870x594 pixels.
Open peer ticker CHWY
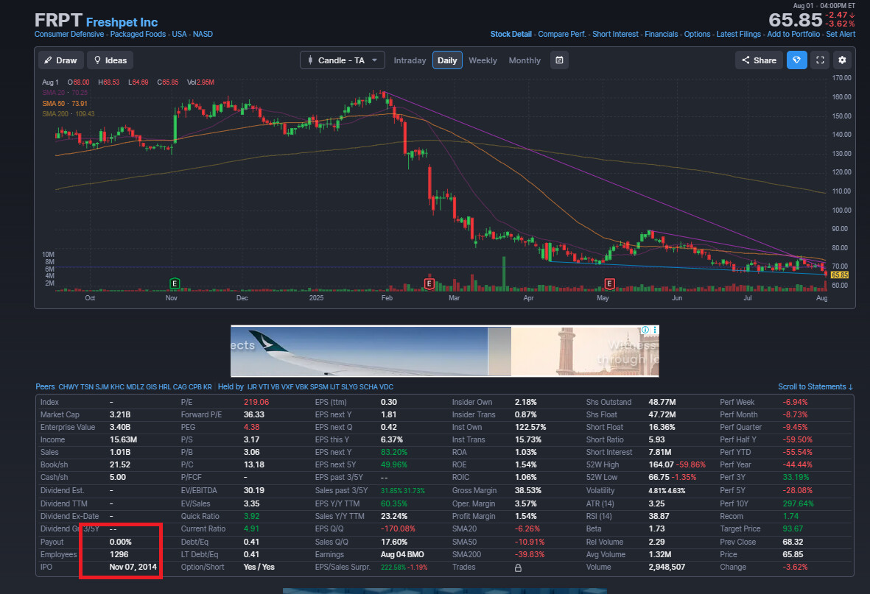(x=69, y=387)
